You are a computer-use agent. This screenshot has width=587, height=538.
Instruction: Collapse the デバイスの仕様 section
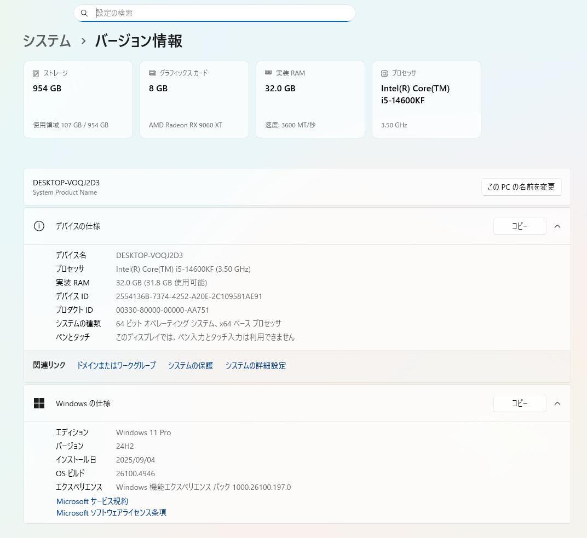pos(557,226)
